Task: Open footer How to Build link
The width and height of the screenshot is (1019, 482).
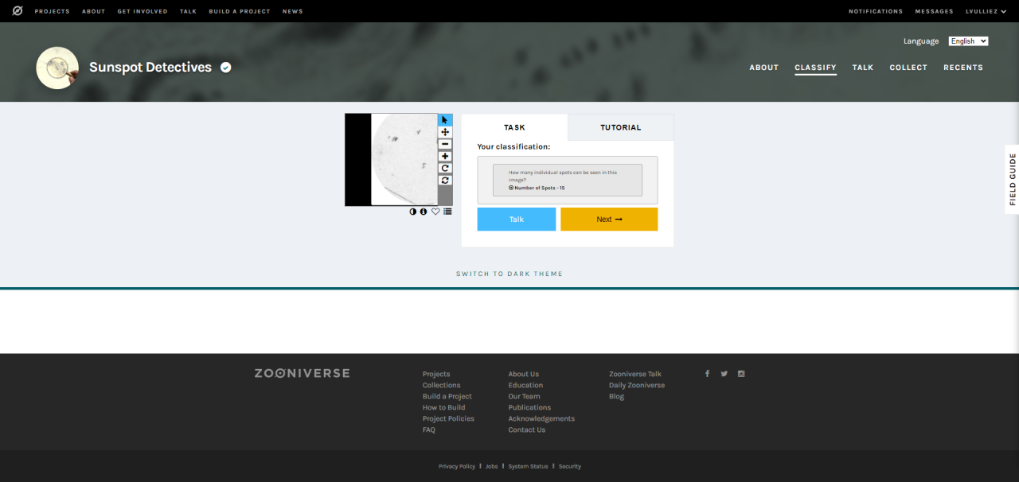Action: click(x=444, y=407)
